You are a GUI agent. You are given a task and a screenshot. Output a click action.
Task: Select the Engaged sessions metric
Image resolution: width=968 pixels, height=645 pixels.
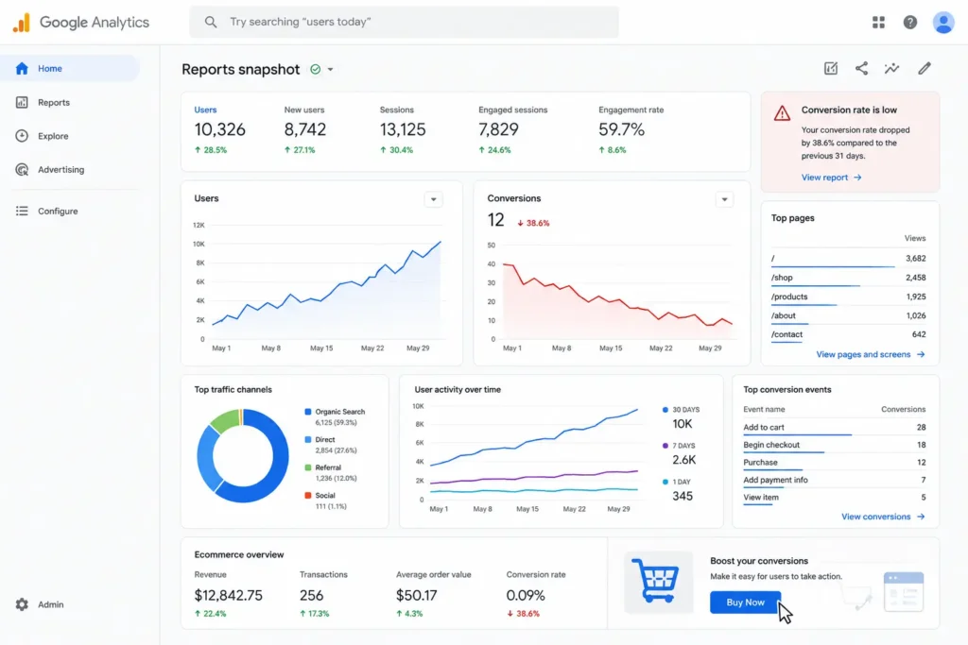[512, 129]
